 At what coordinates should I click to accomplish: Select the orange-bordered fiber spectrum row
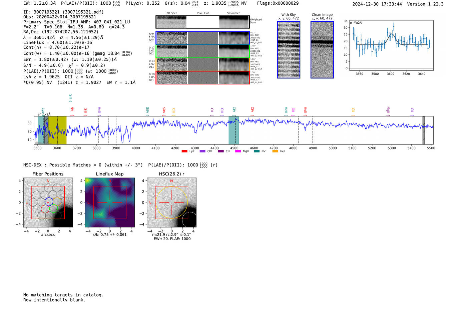click(x=202, y=64)
